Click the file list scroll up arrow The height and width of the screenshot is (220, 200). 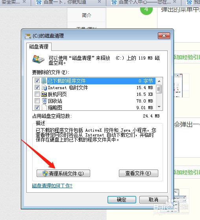159,81
